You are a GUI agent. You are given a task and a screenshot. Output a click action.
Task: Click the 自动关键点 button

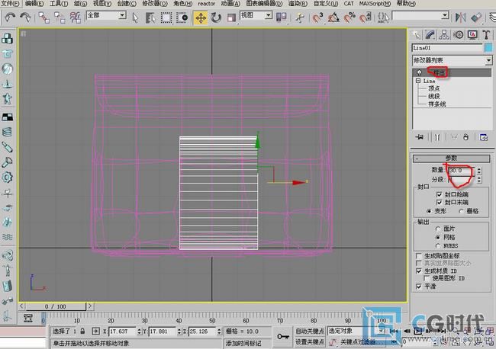(311, 331)
